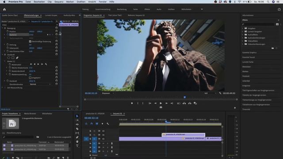Open the Marken menu
The width and height of the screenshot is (283, 159).
click(70, 2)
